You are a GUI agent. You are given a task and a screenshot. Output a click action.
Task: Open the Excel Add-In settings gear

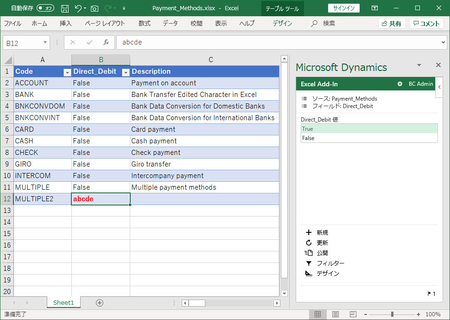pyautogui.click(x=400, y=84)
